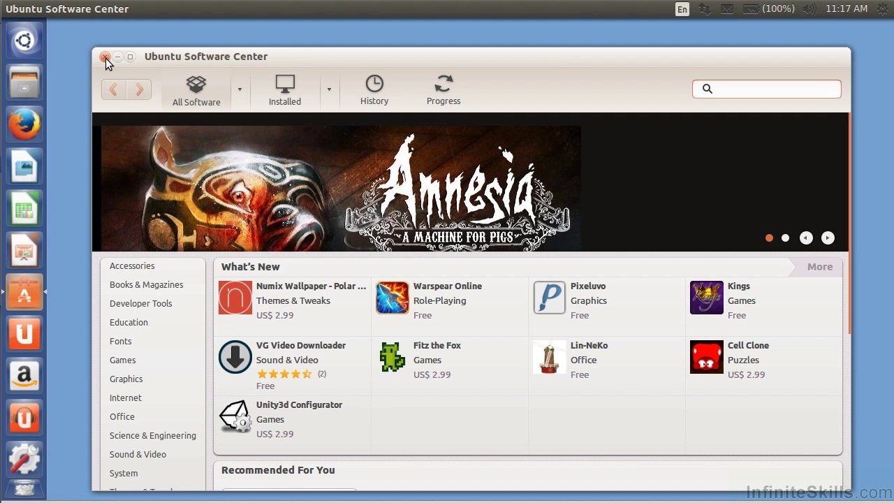Viewport: 894px width, 503px height.
Task: Show the next banner slide
Action: click(x=828, y=238)
